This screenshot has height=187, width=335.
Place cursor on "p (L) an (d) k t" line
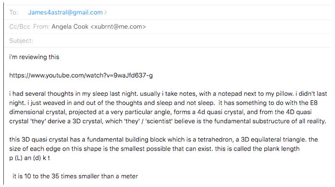point(29,158)
